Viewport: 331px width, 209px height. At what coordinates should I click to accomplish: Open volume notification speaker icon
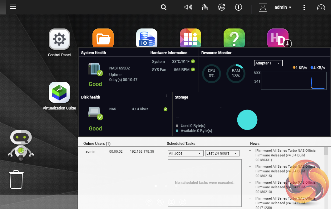[188, 7]
